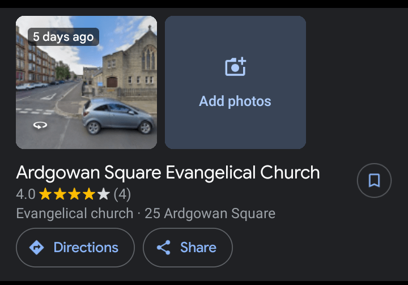Click the gray fifth rating star

click(103, 195)
